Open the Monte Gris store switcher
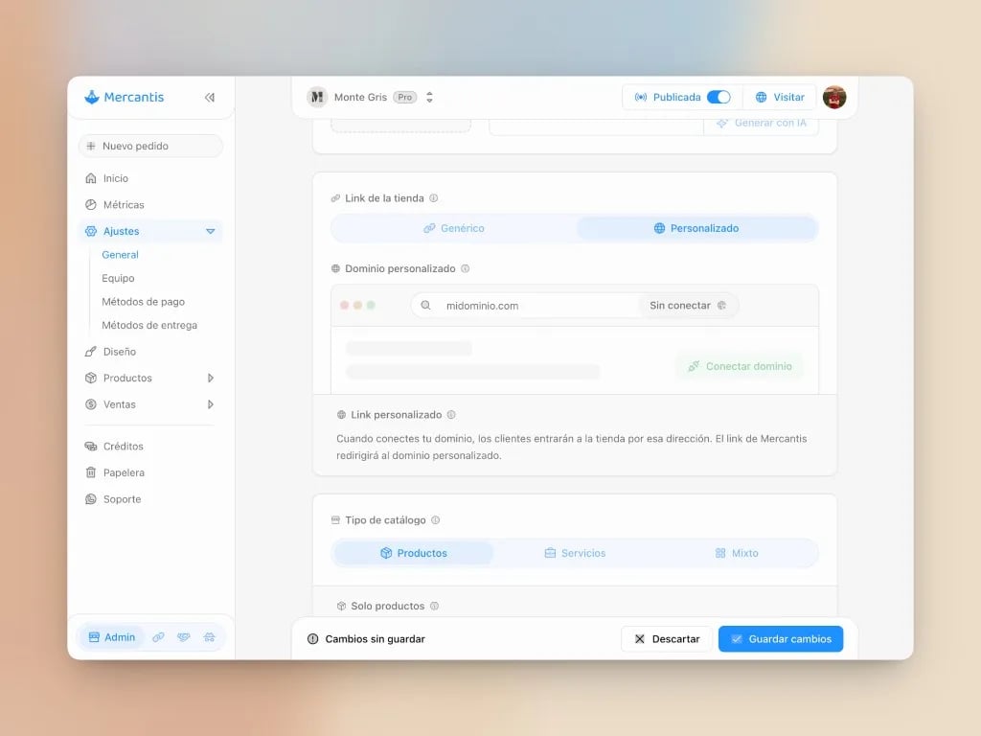This screenshot has height=736, width=981. click(429, 97)
